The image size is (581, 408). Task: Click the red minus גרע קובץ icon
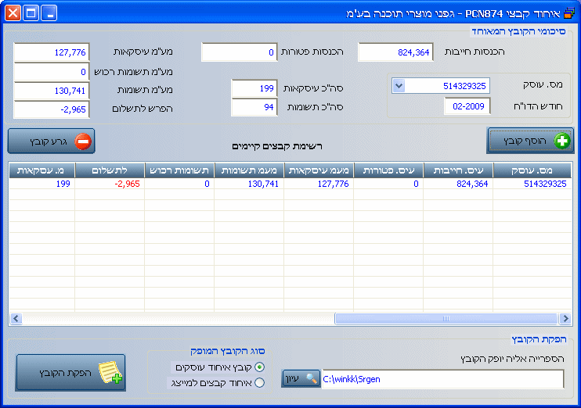click(x=83, y=141)
